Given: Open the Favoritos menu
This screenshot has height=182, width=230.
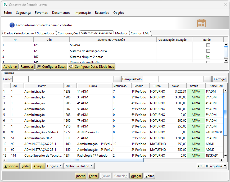Looking at the screenshot, I should click(x=41, y=13).
